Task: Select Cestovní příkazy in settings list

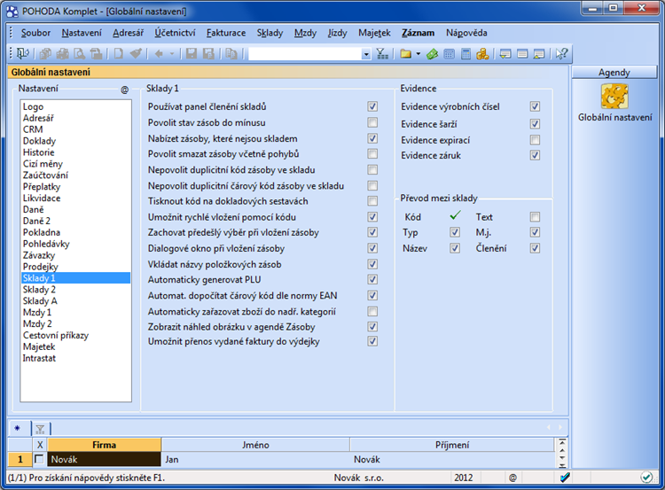Action: (x=76, y=335)
